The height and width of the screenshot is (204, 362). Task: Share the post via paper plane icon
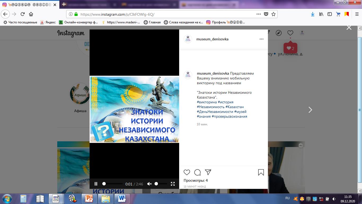(x=208, y=172)
